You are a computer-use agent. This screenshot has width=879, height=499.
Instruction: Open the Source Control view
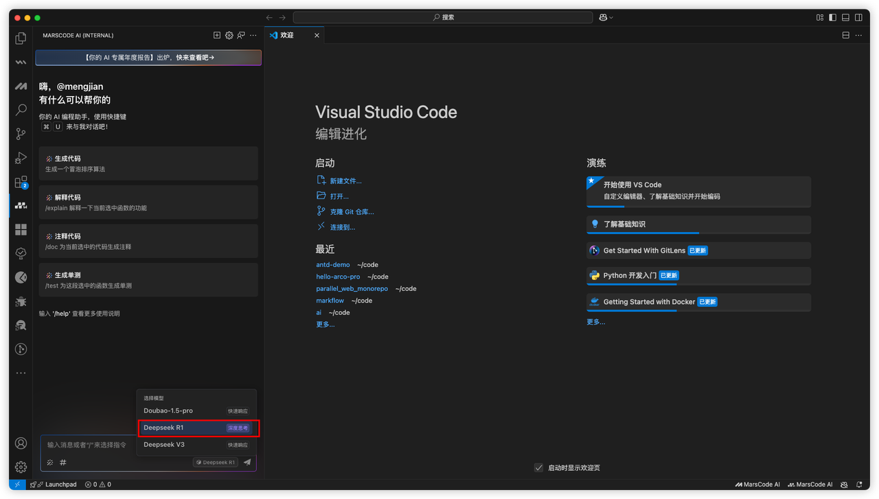point(21,134)
